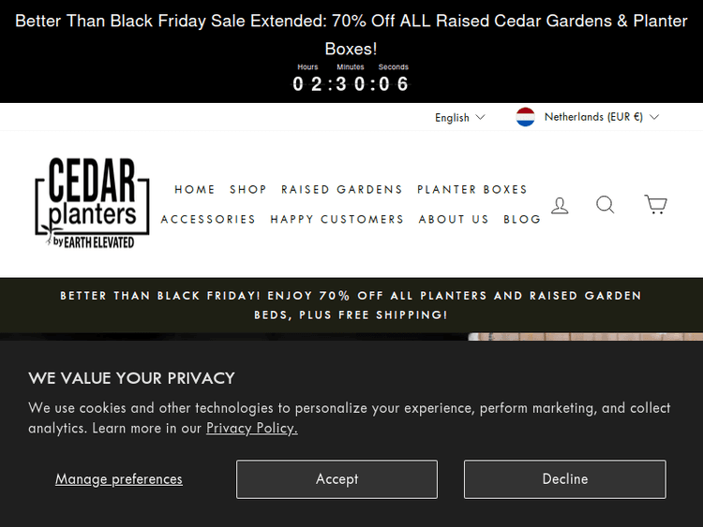Expand the English language dropdown

459,117
